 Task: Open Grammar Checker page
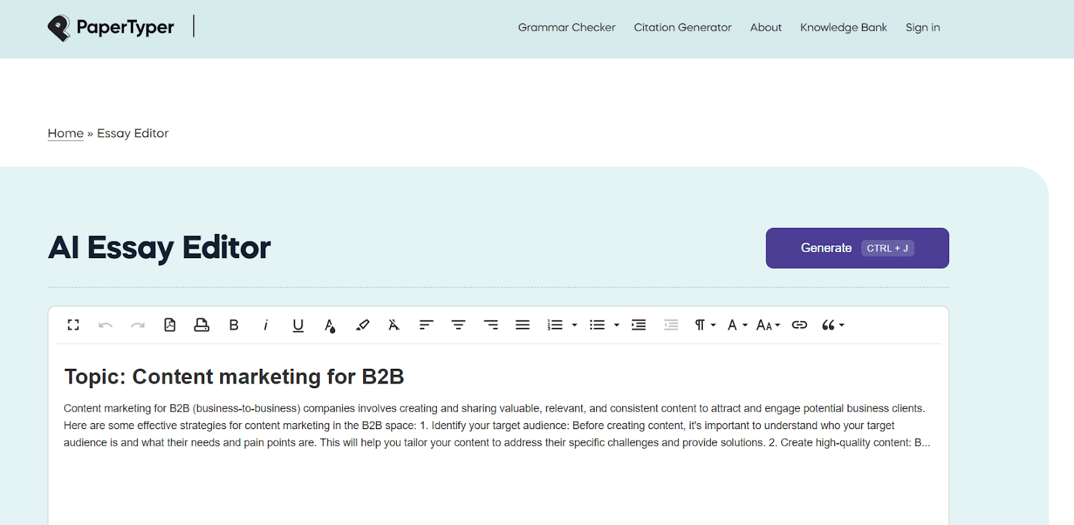coord(567,27)
